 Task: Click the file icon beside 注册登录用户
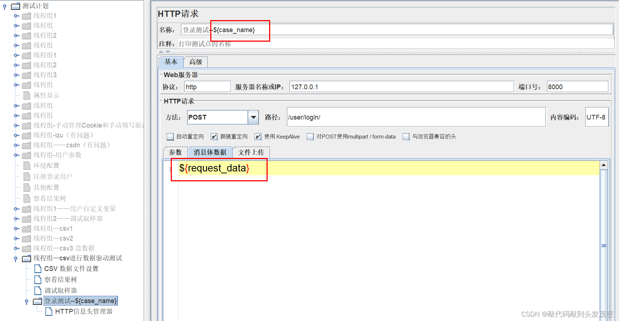27,177
